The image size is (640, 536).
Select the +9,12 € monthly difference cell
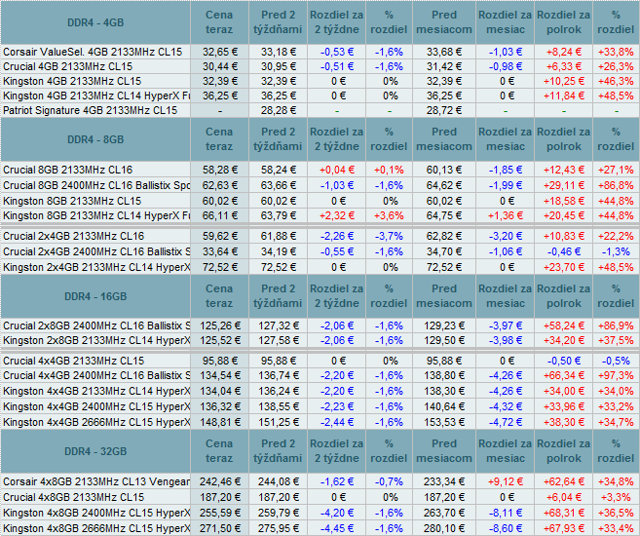click(x=505, y=481)
